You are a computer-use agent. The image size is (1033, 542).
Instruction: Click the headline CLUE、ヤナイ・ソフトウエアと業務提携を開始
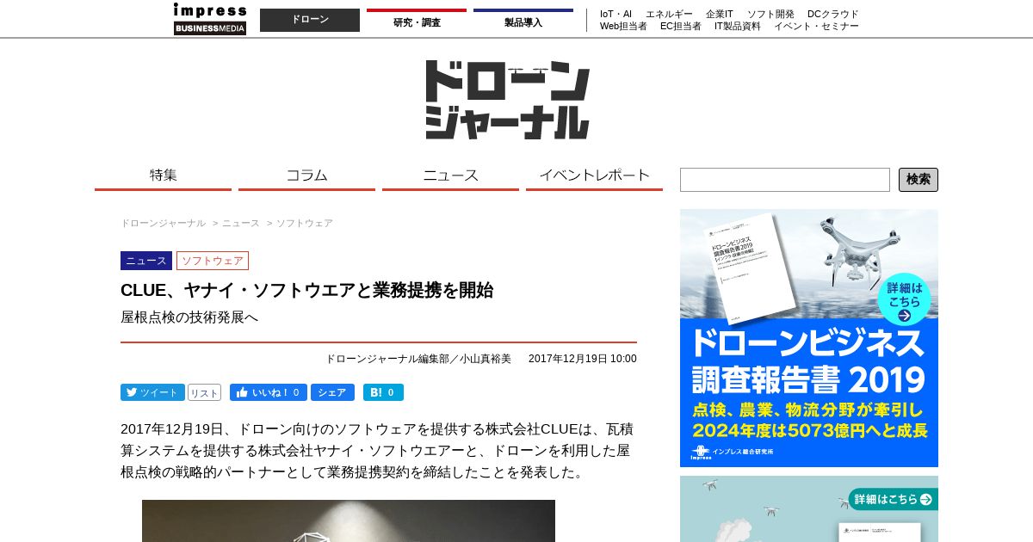click(306, 290)
